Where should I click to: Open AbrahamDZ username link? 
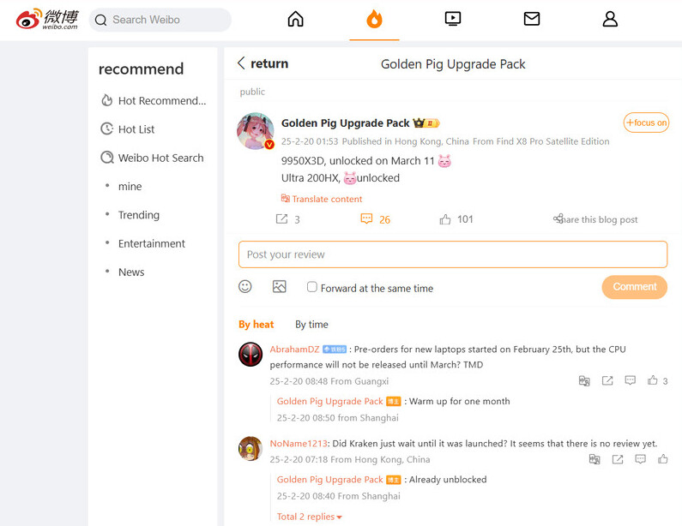pos(294,350)
